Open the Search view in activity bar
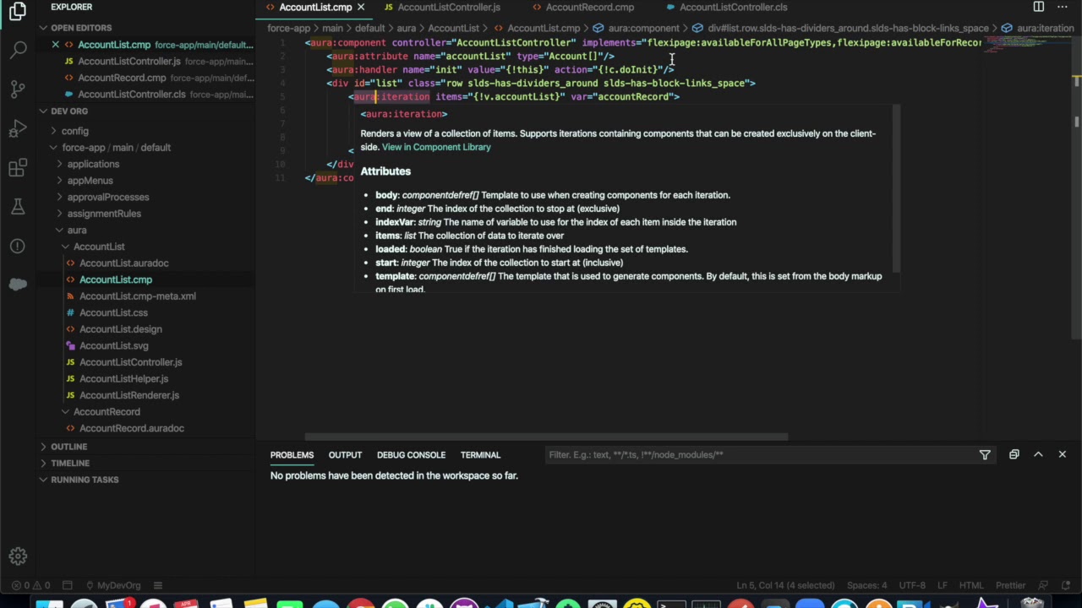 (x=18, y=50)
